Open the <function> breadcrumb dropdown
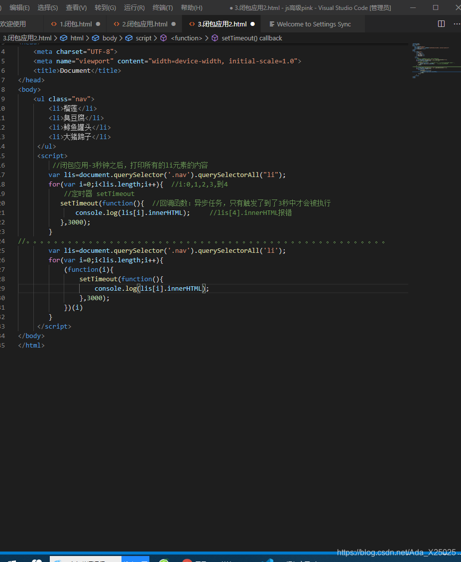 click(x=187, y=38)
